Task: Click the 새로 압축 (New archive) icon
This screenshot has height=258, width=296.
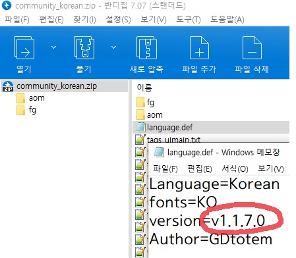Action: click(x=146, y=48)
